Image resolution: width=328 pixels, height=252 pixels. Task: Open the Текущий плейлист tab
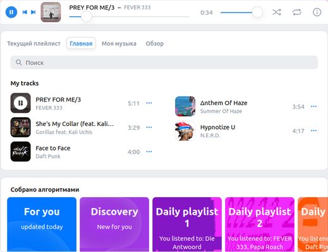point(33,43)
